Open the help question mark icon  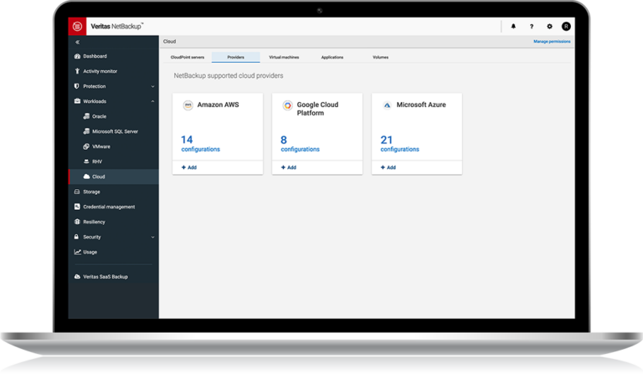click(x=532, y=26)
